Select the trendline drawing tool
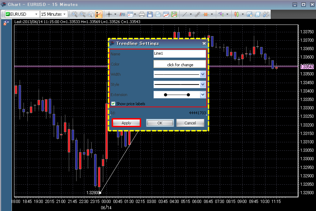Image resolution: width=316 pixels, height=211 pixels. click(185, 14)
